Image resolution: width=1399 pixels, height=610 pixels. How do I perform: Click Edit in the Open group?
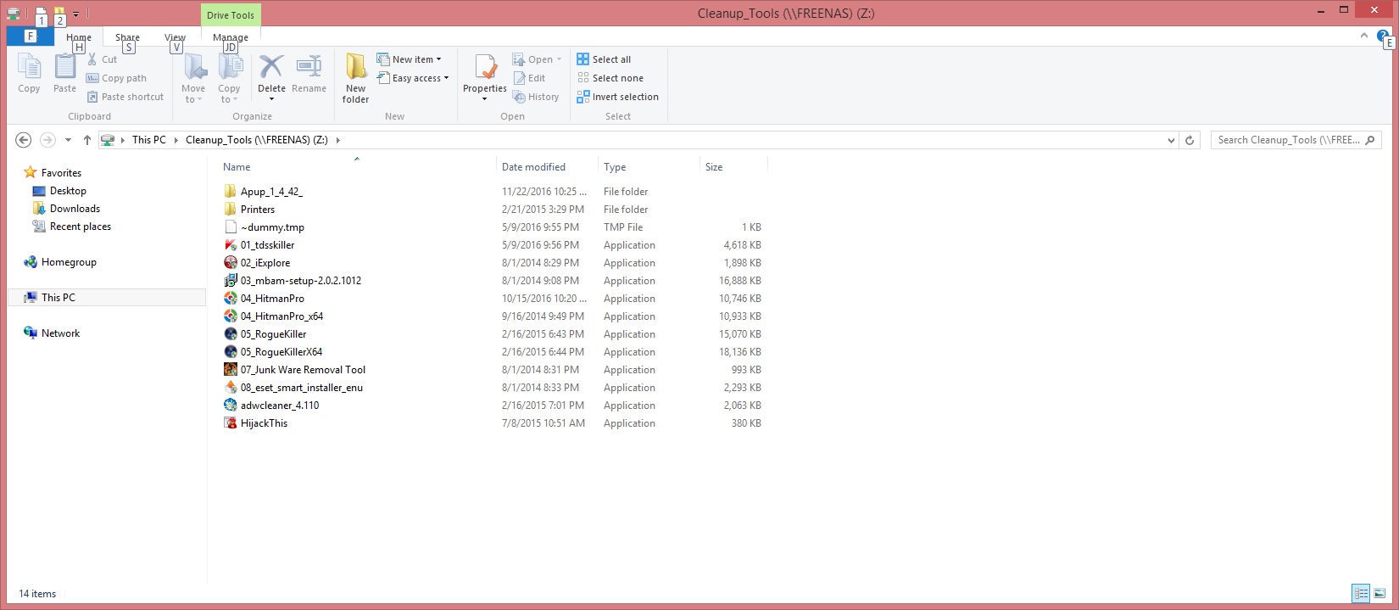coord(530,78)
